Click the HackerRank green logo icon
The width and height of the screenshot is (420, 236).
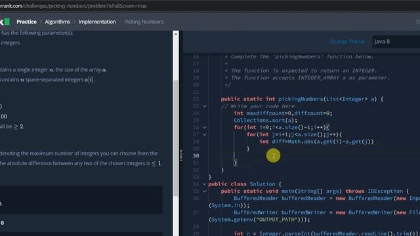[x=7, y=22]
